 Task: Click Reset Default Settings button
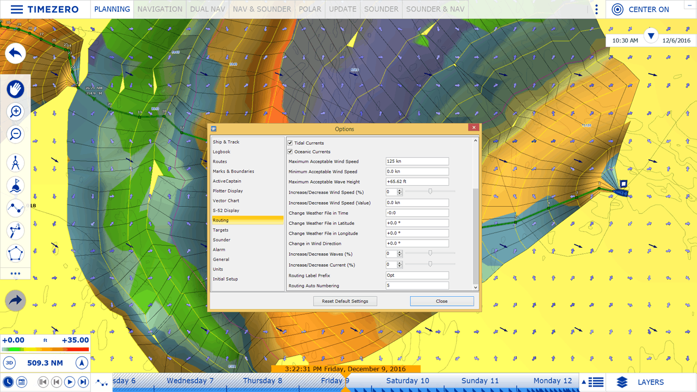pos(345,301)
